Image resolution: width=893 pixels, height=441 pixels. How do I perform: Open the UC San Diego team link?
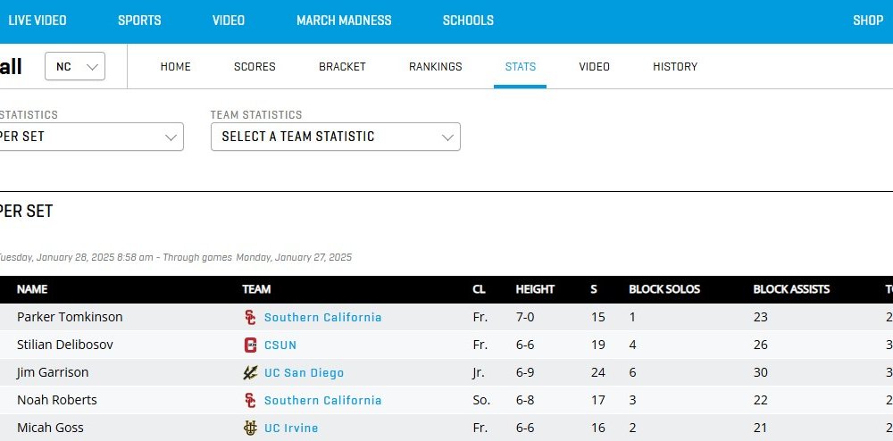tap(305, 373)
